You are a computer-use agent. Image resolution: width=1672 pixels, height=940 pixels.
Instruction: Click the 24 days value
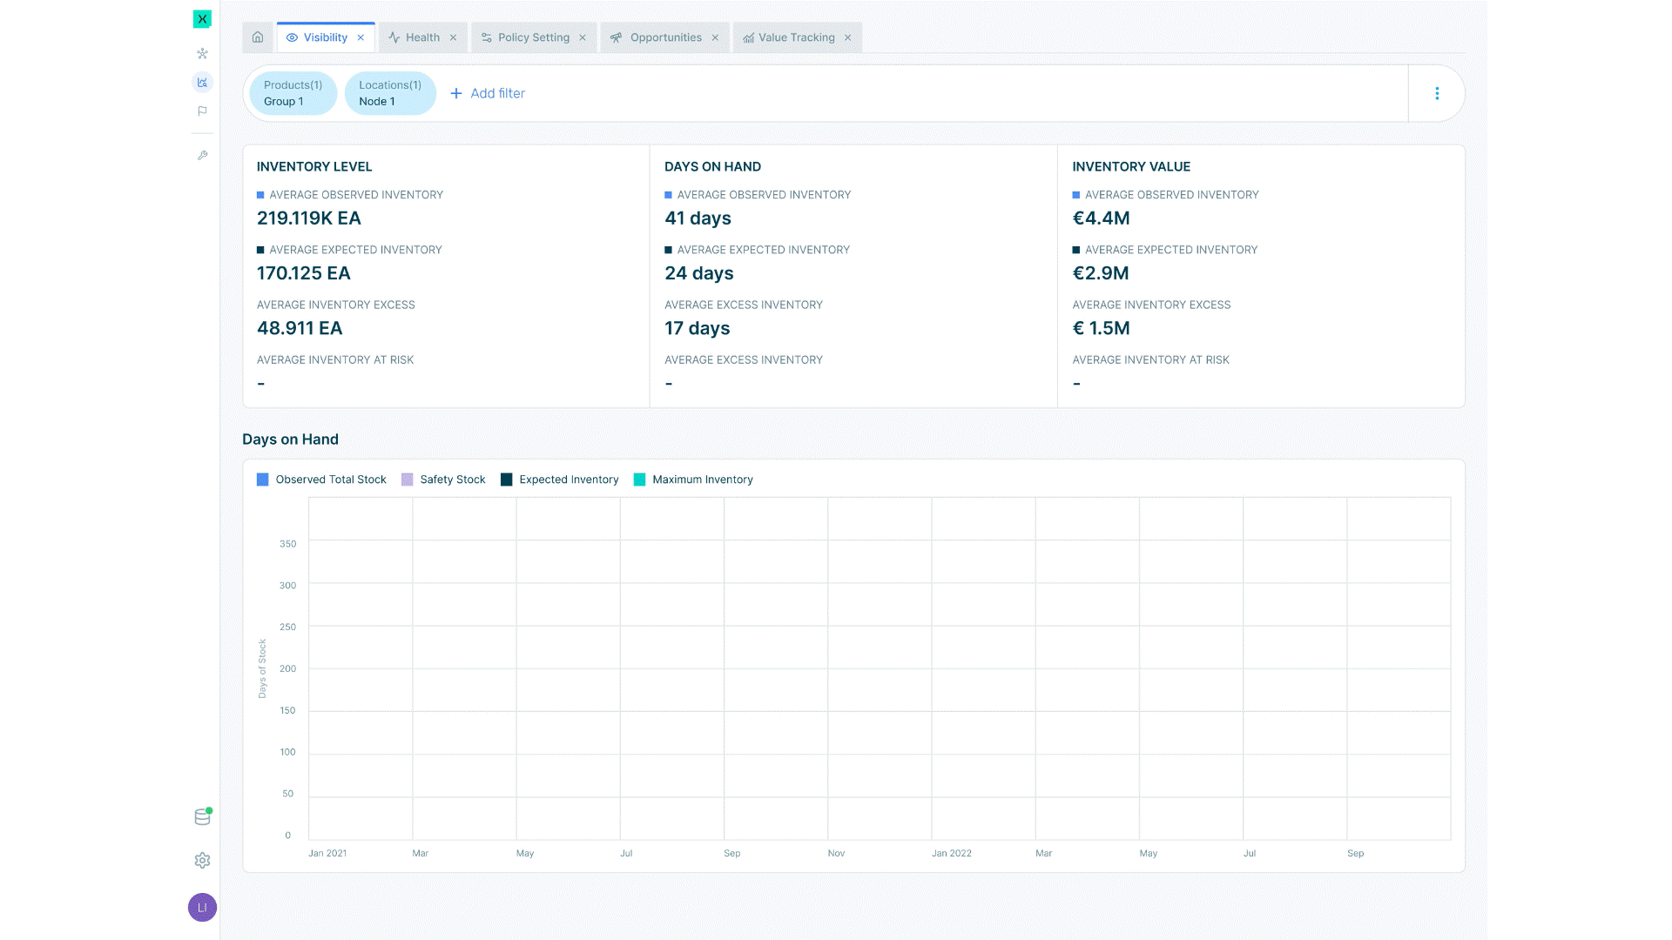point(699,273)
